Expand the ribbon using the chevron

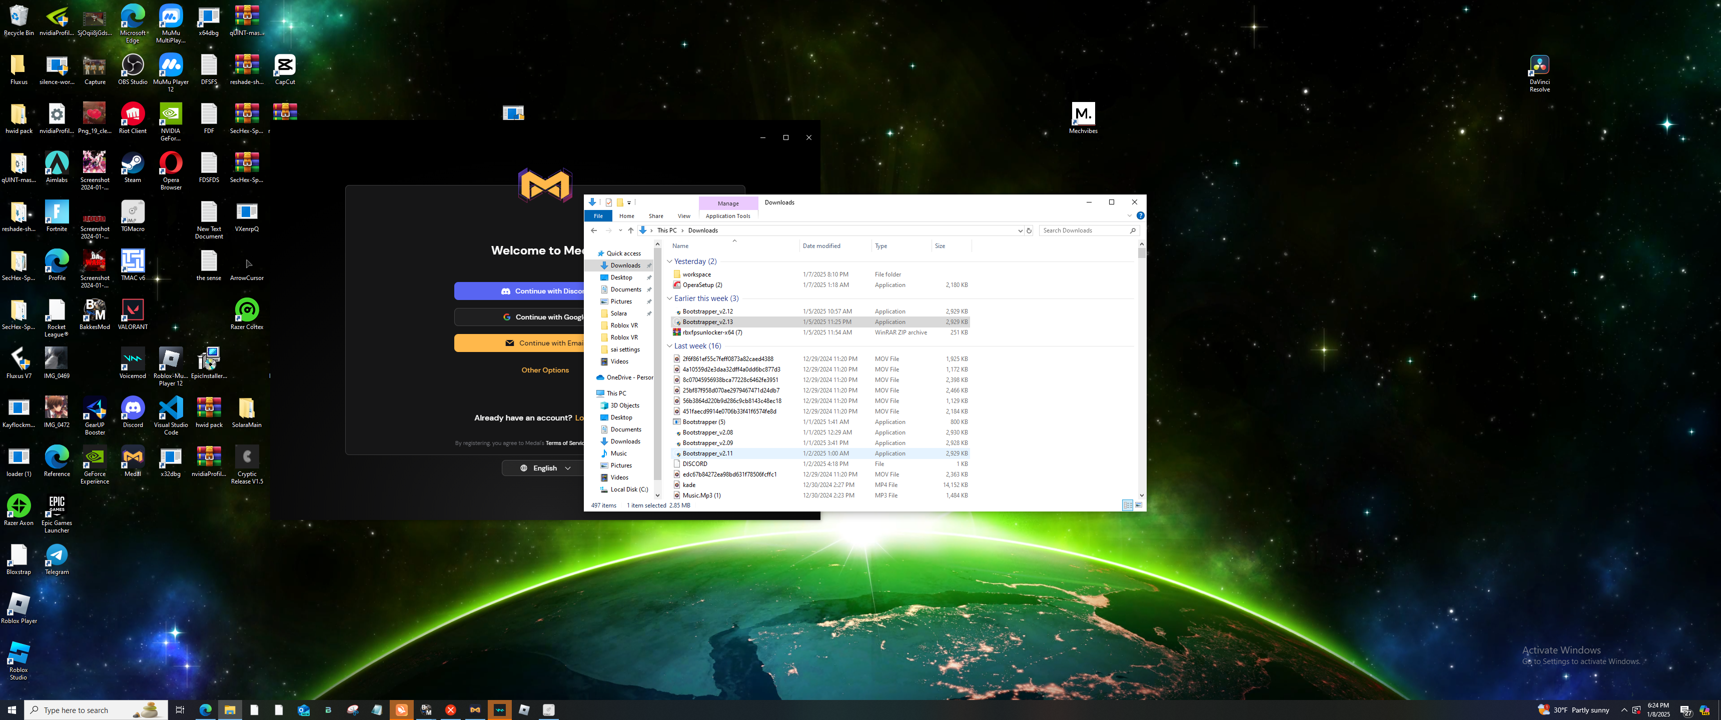1129,215
